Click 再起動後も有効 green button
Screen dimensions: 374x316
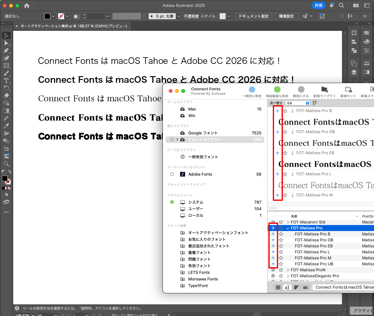277,92
